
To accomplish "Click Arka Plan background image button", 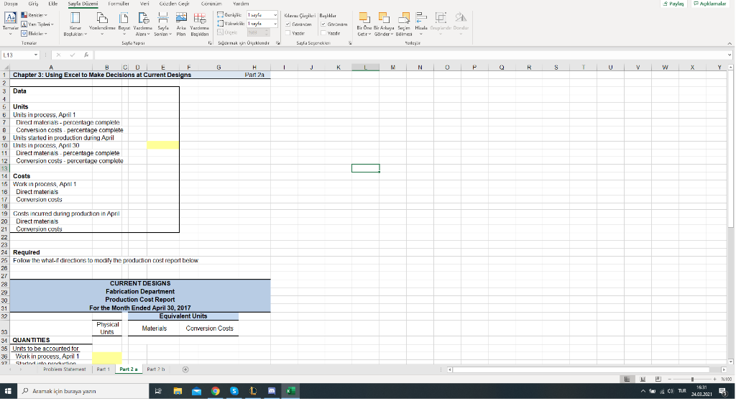I will [x=181, y=24].
